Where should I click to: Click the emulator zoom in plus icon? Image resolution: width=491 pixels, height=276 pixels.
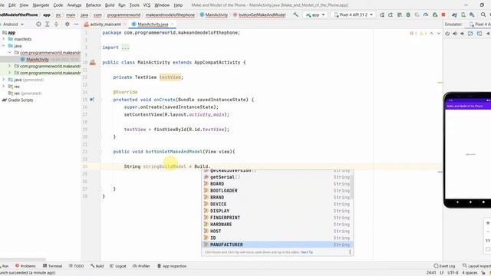(488, 223)
